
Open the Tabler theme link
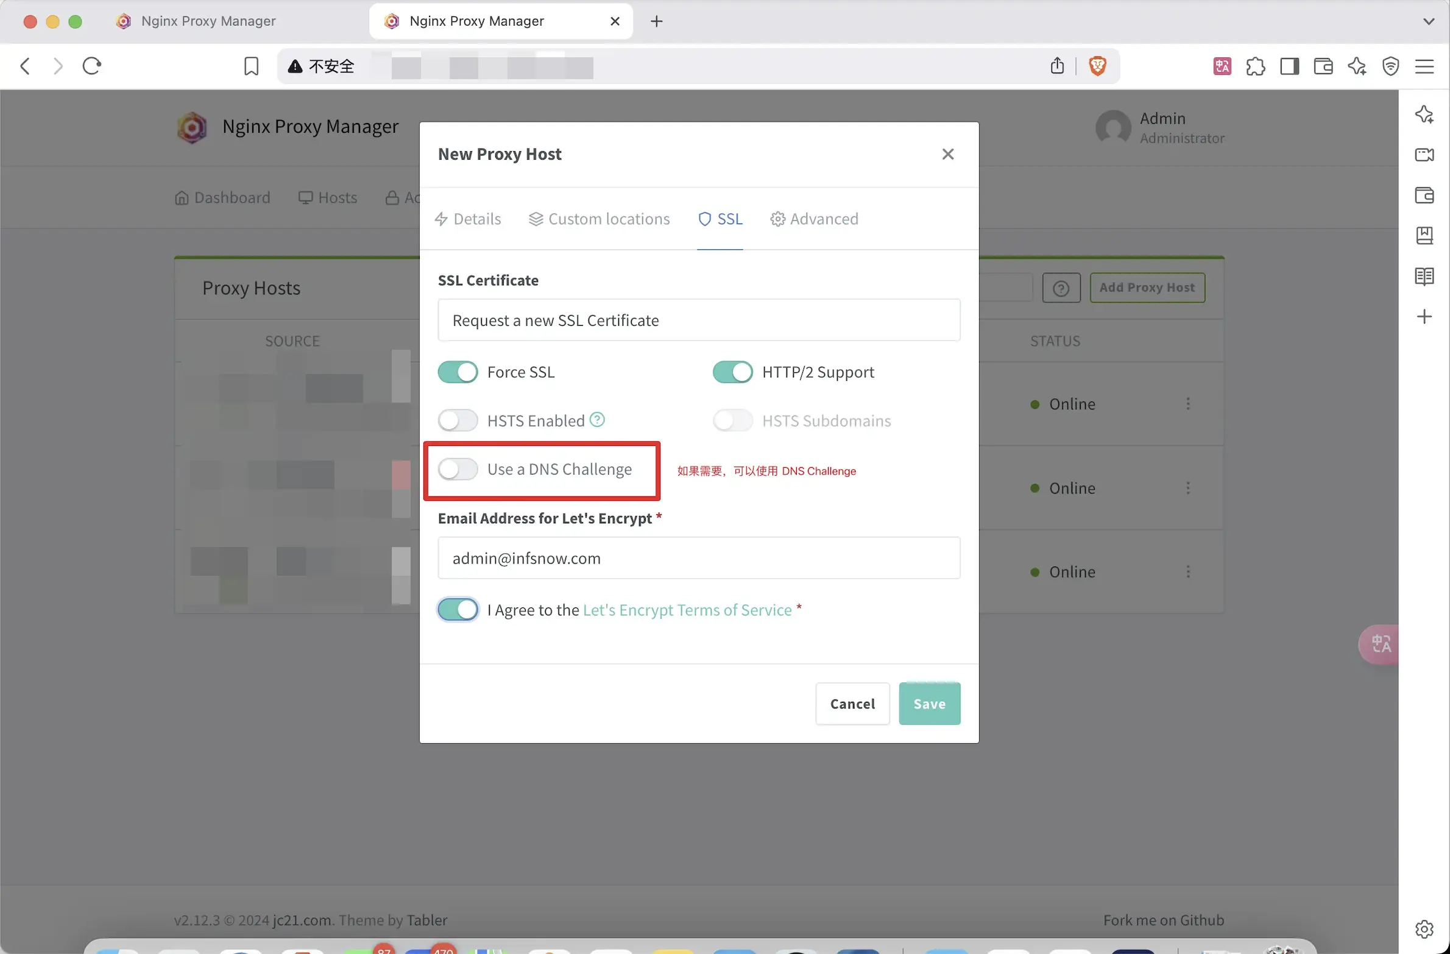426,920
